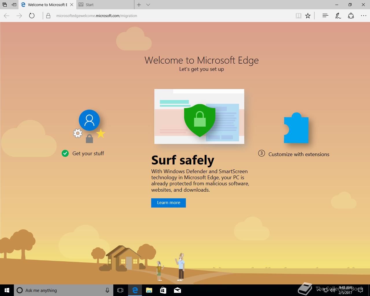Open File Explorer from taskbar
Viewport: 370px width, 296px height.
pyautogui.click(x=149, y=290)
